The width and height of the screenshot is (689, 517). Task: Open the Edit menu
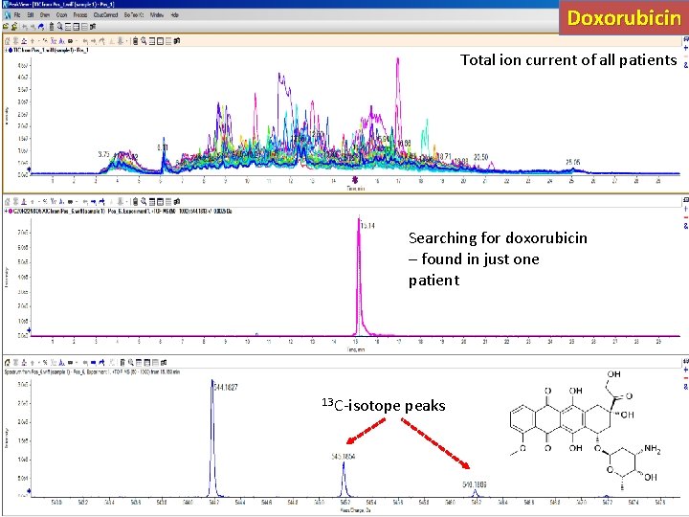coord(31,15)
